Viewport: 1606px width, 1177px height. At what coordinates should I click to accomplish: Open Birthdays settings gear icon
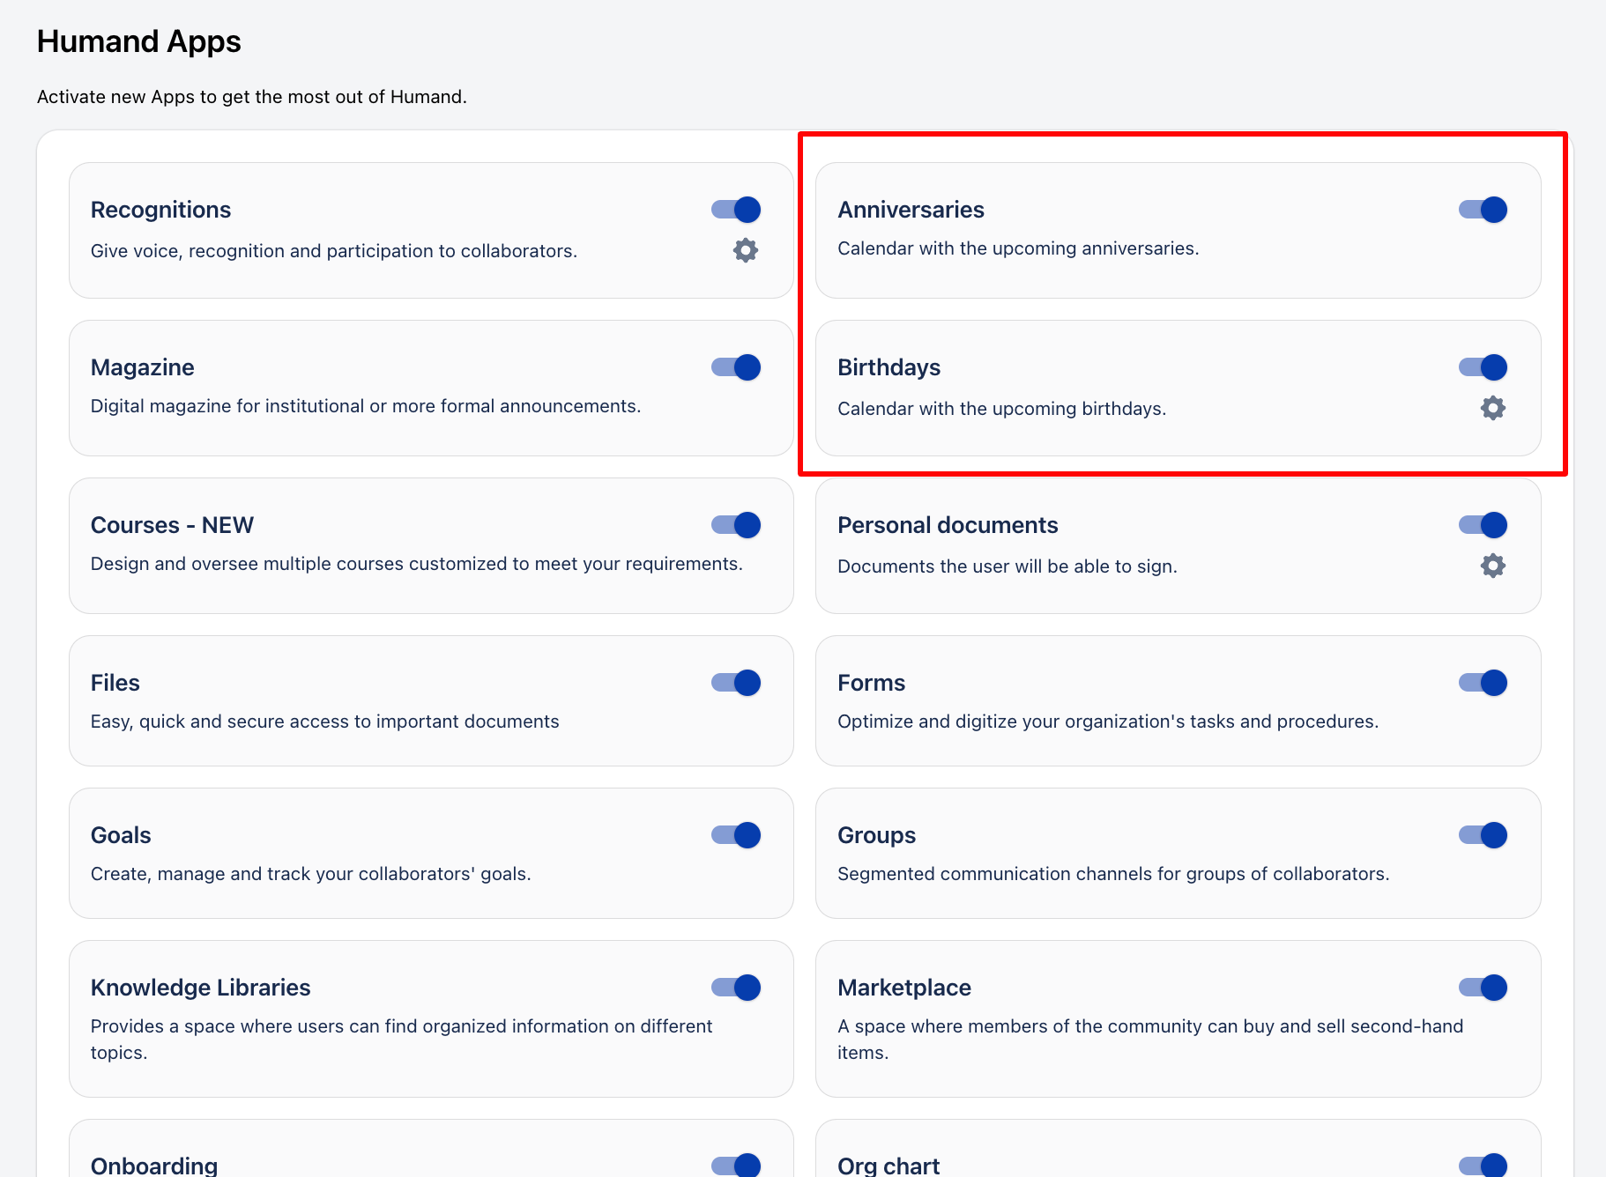[1493, 408]
